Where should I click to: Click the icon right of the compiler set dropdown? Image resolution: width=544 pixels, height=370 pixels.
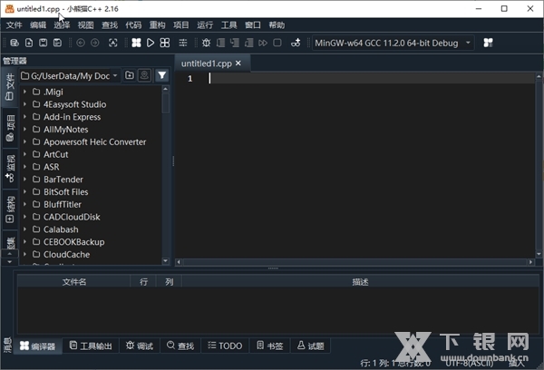click(488, 43)
